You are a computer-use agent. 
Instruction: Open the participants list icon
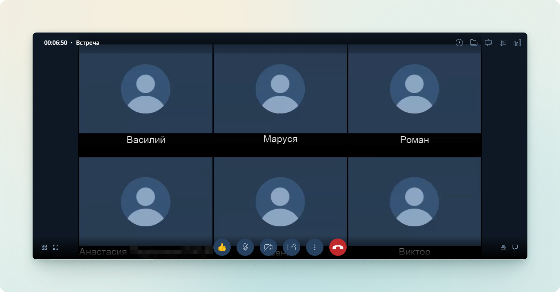(503, 247)
